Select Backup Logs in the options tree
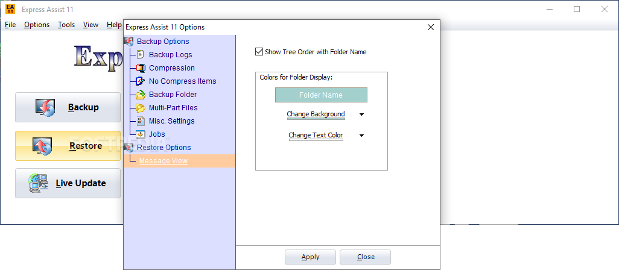Image resolution: width=619 pixels, height=270 pixels. tap(171, 55)
